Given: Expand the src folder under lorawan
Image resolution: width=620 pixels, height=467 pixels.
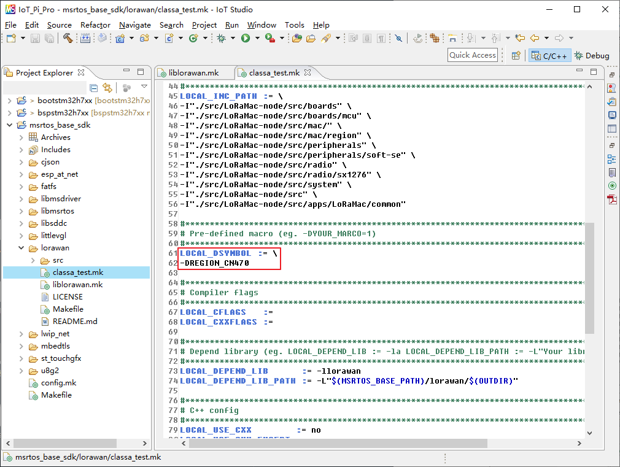Looking at the screenshot, I should pyautogui.click(x=33, y=260).
